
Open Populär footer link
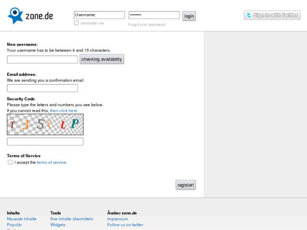click(x=14, y=225)
